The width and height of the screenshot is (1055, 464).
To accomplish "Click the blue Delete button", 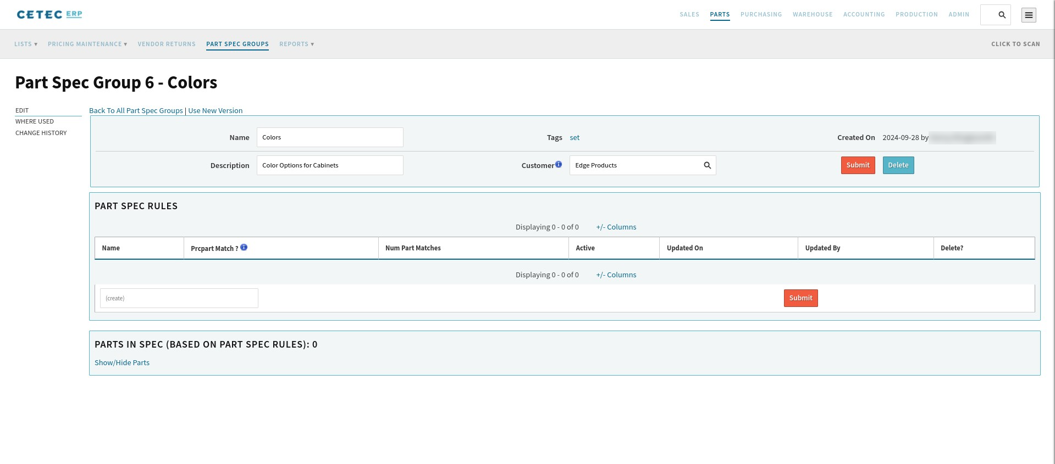I will coord(898,165).
